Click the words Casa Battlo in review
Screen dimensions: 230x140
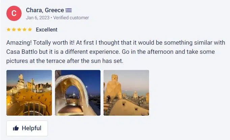point(22,52)
